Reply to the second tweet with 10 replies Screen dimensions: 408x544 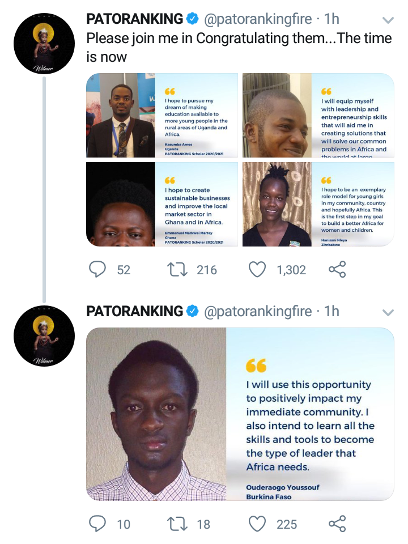pos(97,524)
